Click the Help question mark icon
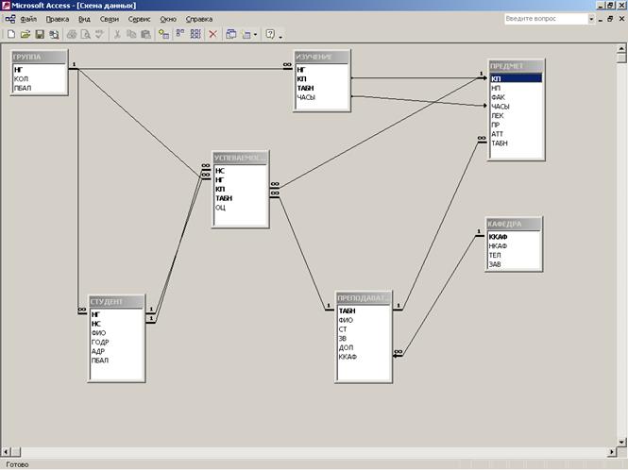The width and height of the screenshot is (628, 470). click(x=270, y=34)
